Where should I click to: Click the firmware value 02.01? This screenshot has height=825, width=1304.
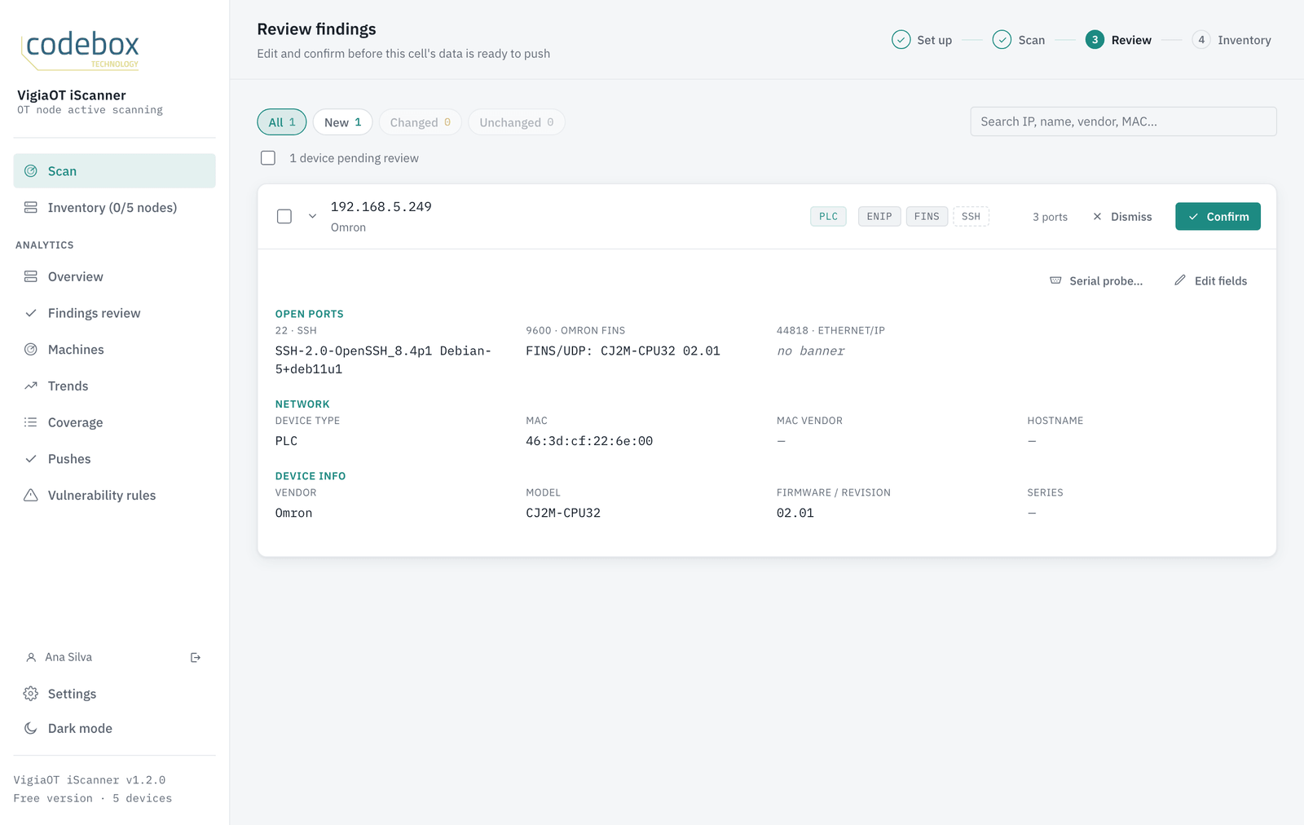795,513
